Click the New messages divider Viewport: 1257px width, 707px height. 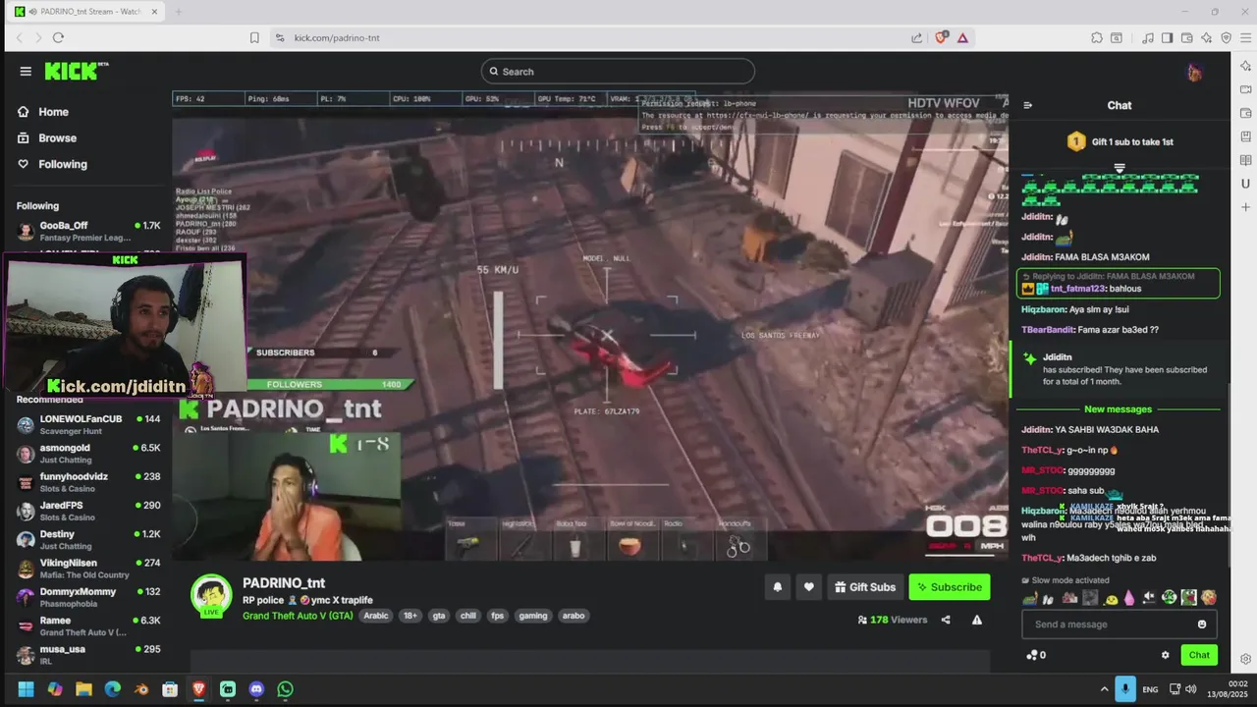tap(1118, 408)
